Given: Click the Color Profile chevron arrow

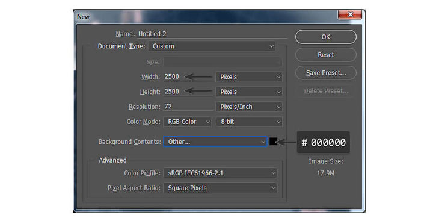Looking at the screenshot, I should tap(274, 173).
